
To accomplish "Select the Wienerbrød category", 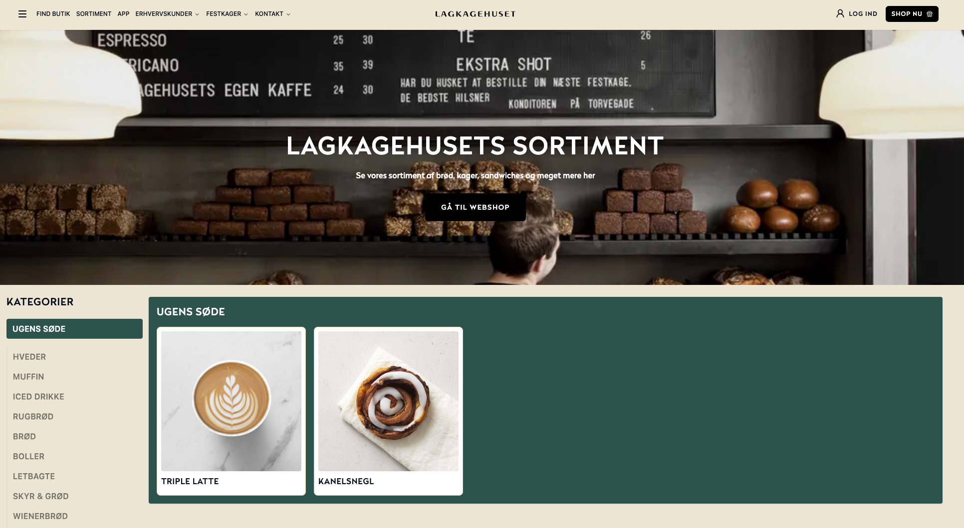I will pyautogui.click(x=40, y=516).
